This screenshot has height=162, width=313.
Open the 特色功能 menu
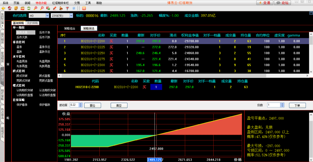click(x=41, y=3)
